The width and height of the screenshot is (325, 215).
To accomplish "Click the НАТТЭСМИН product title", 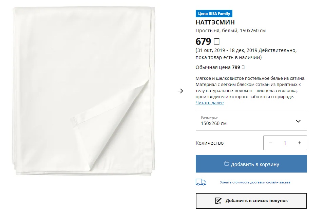I will (x=215, y=22).
